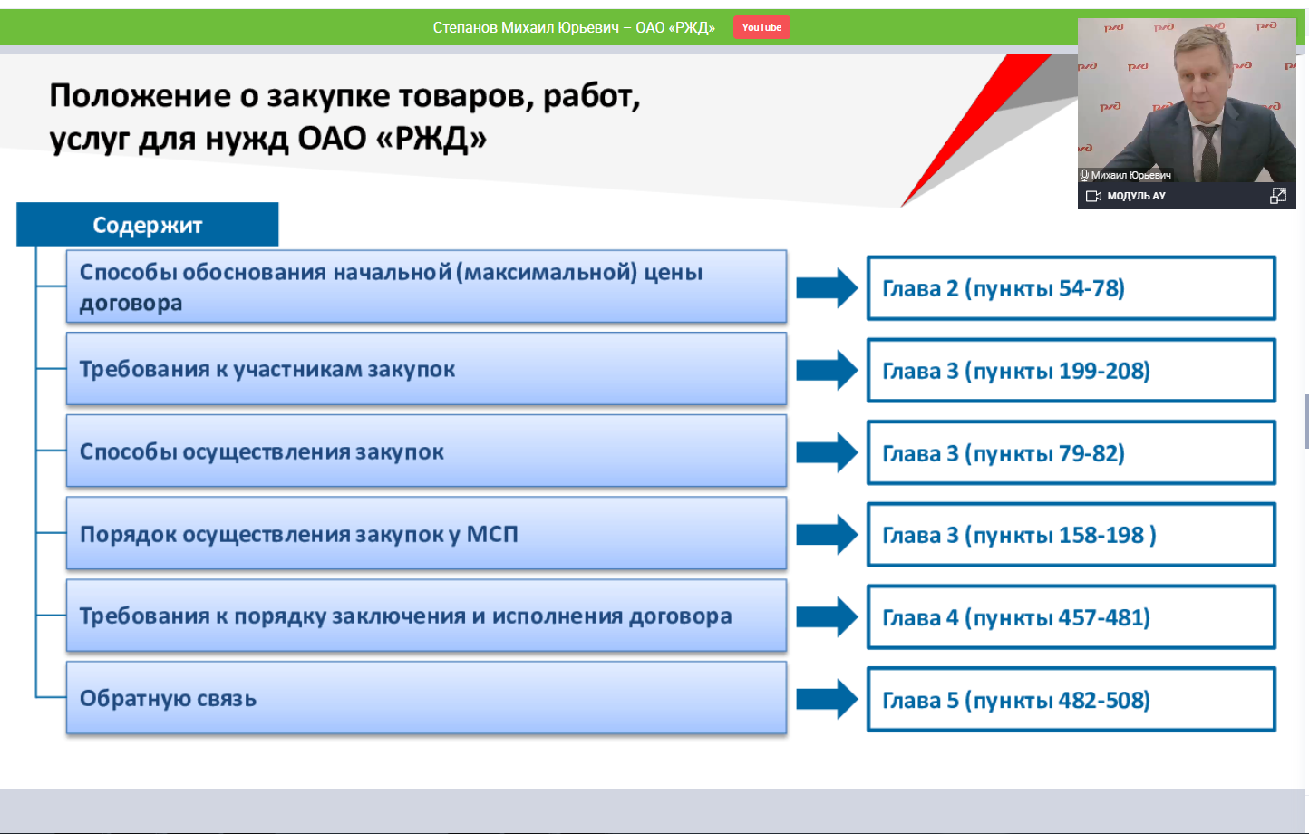This screenshot has height=834, width=1309.
Task: Select Порядок осуществления закупок у МСП box
Action: tap(426, 534)
